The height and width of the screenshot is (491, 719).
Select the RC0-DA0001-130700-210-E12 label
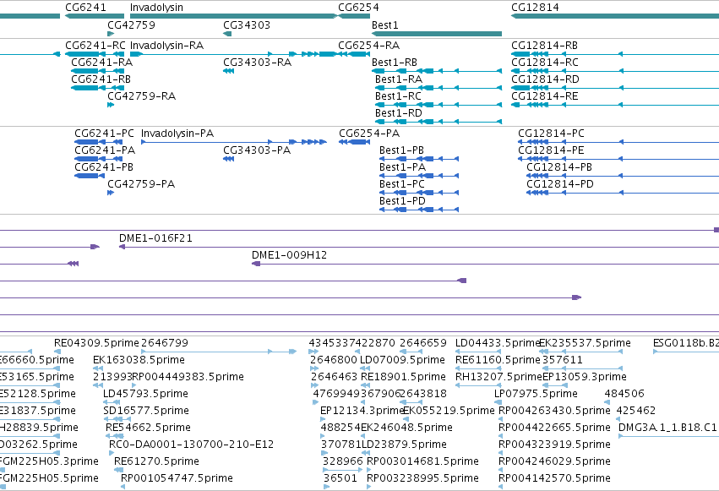point(191,445)
